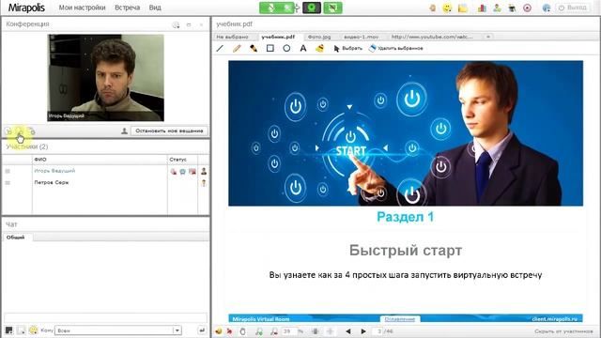Add a new content tab with plus
601x338 pixels.
[488, 37]
